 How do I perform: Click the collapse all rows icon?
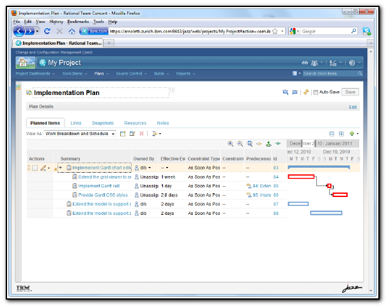tap(332, 134)
